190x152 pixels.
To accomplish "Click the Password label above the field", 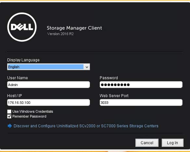I will (109, 78).
